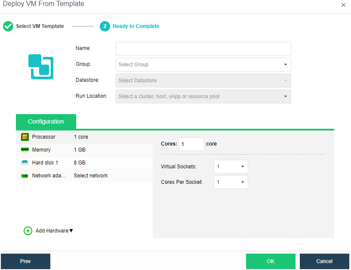The image size is (351, 270).
Task: Expand the Cores Per Socket dropdown
Action: 231,182
